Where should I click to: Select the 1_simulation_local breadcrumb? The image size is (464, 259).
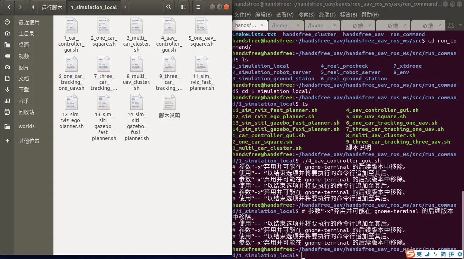(x=94, y=7)
